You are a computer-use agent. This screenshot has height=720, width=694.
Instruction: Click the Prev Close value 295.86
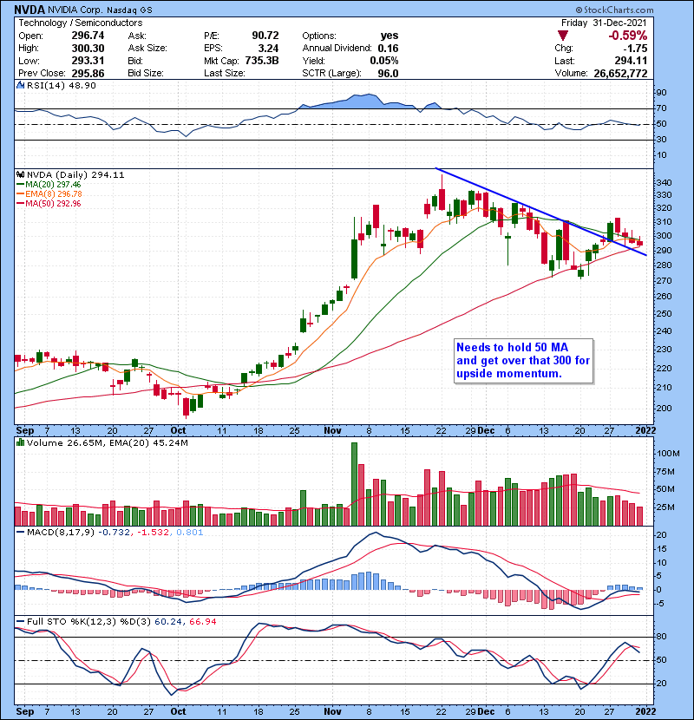[88, 74]
